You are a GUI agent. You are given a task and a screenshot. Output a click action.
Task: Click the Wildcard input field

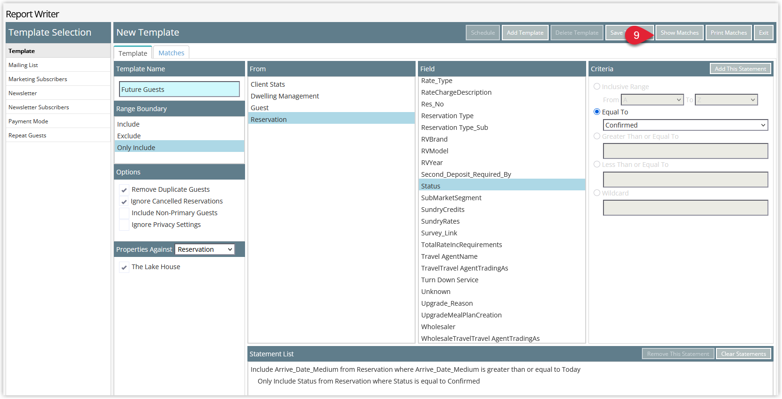click(685, 208)
